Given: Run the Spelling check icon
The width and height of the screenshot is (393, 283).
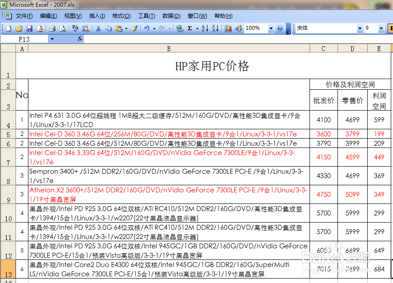Looking at the screenshot, I should [x=75, y=28].
